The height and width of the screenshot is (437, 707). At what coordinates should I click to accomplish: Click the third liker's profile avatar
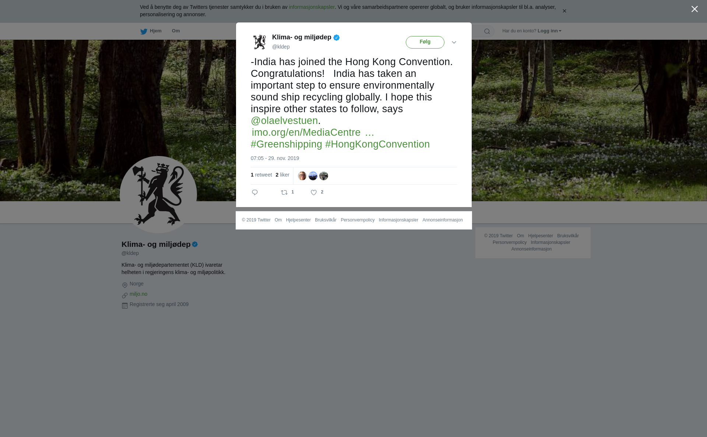[324, 176]
